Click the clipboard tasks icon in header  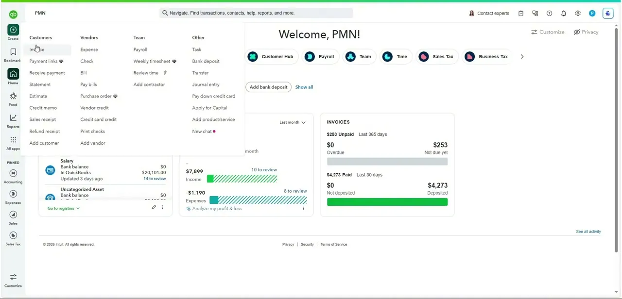[x=521, y=14]
